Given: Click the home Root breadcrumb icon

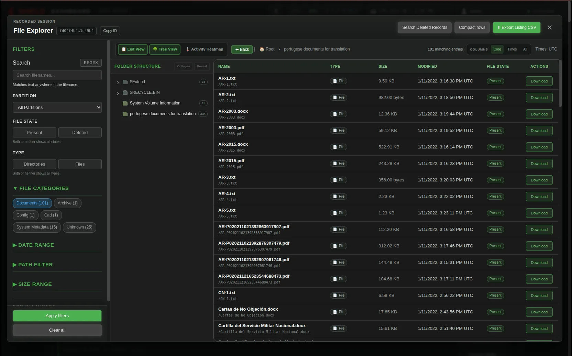Looking at the screenshot, I should click(x=262, y=49).
